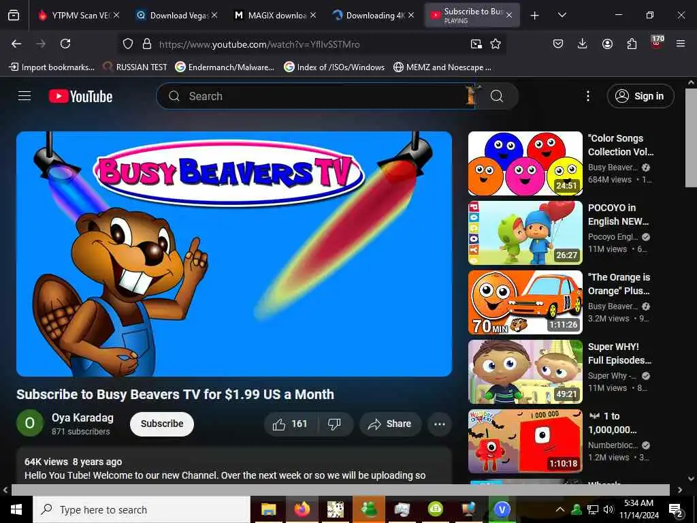697x523 pixels.
Task: Click the browser forward arrow
Action: point(41,44)
